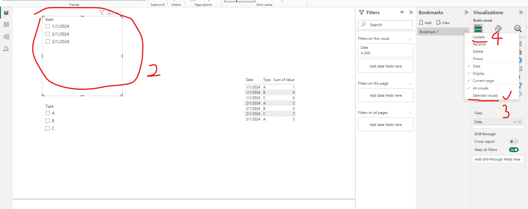Click Add data fields under visual filters
The image size is (528, 209).
(386, 66)
